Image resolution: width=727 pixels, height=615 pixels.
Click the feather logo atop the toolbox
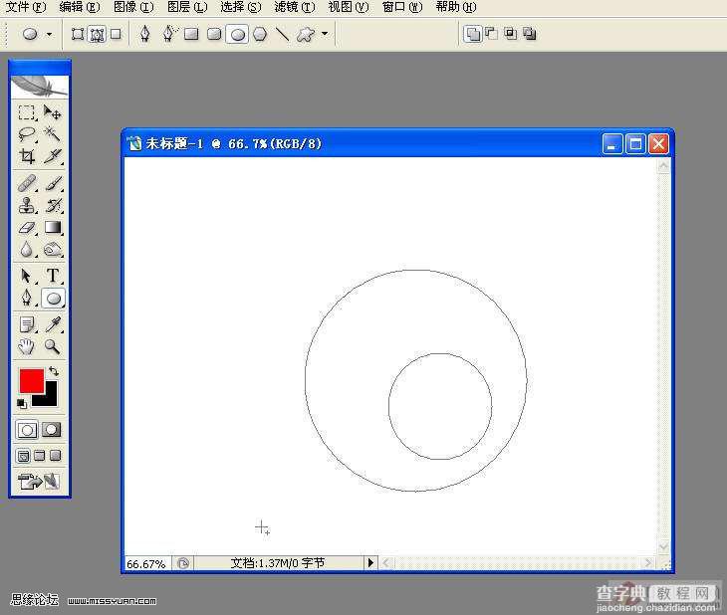click(x=40, y=87)
